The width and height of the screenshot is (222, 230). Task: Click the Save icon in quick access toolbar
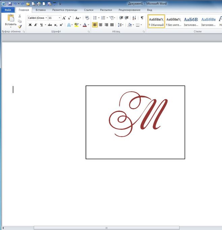pos(10,4)
